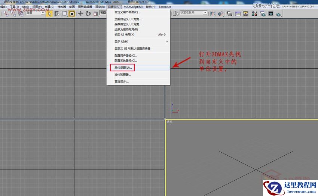
Task: Open the 修改器 menu
Action: pos(62,7)
